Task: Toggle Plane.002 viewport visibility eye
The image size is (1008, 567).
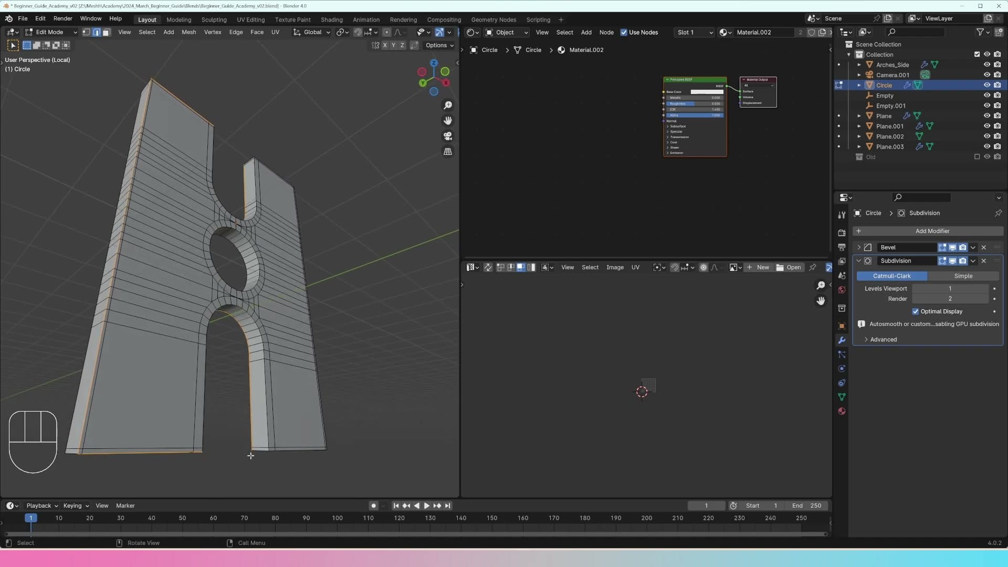Action: click(x=987, y=136)
